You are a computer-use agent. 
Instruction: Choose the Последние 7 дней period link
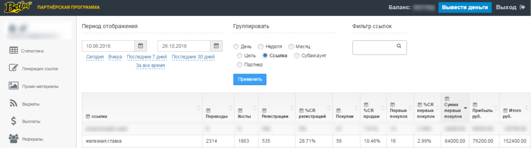[x=147, y=57]
